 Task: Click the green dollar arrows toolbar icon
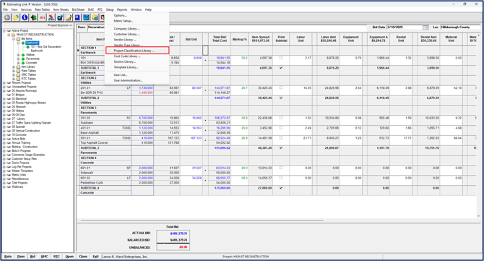click(33, 17)
